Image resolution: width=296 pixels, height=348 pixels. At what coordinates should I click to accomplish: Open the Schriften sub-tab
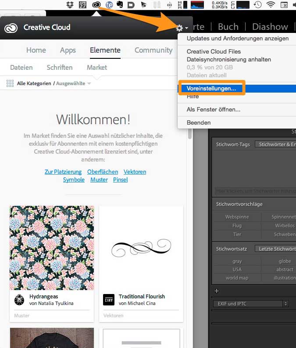click(x=60, y=68)
